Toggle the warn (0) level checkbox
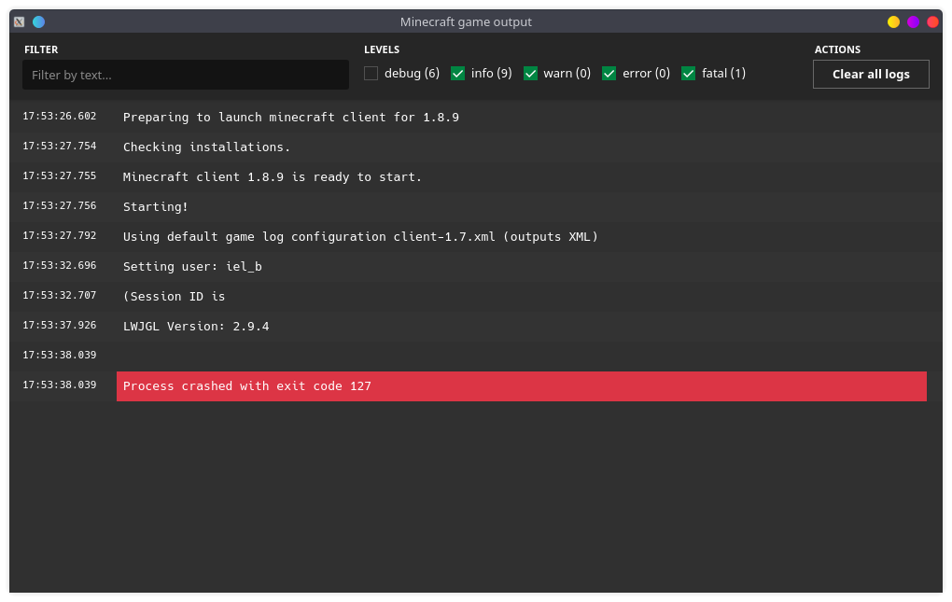Screen dimensions: 952x602 (531, 74)
